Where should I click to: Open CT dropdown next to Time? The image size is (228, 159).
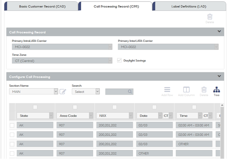click(208, 116)
